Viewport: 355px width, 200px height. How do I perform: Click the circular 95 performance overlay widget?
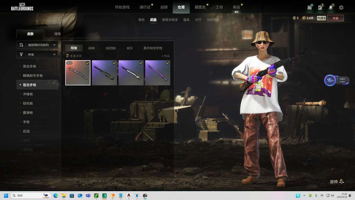330,80
